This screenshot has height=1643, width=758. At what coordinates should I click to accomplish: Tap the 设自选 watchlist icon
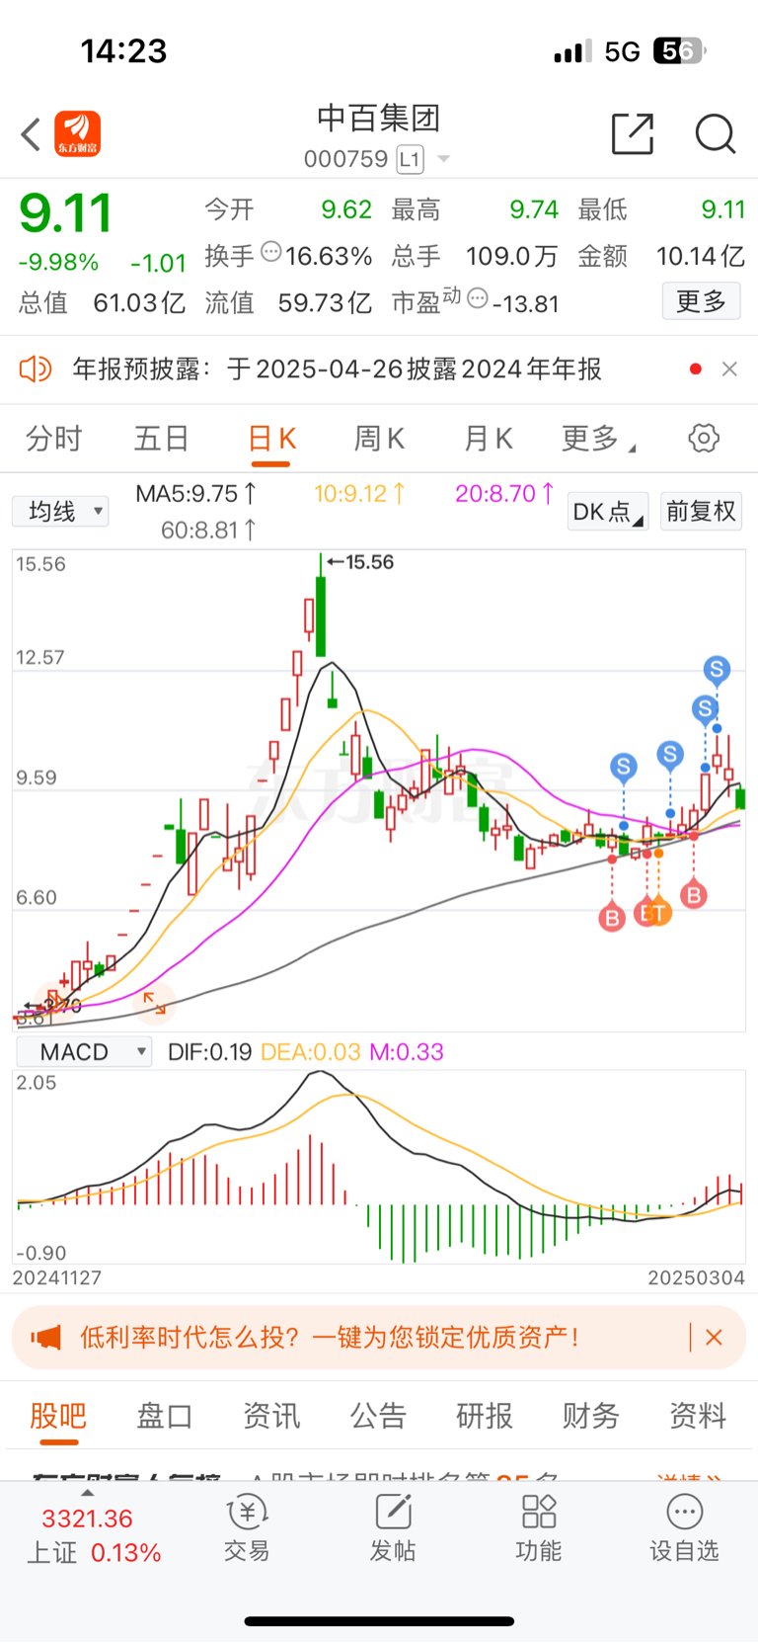point(684,1528)
